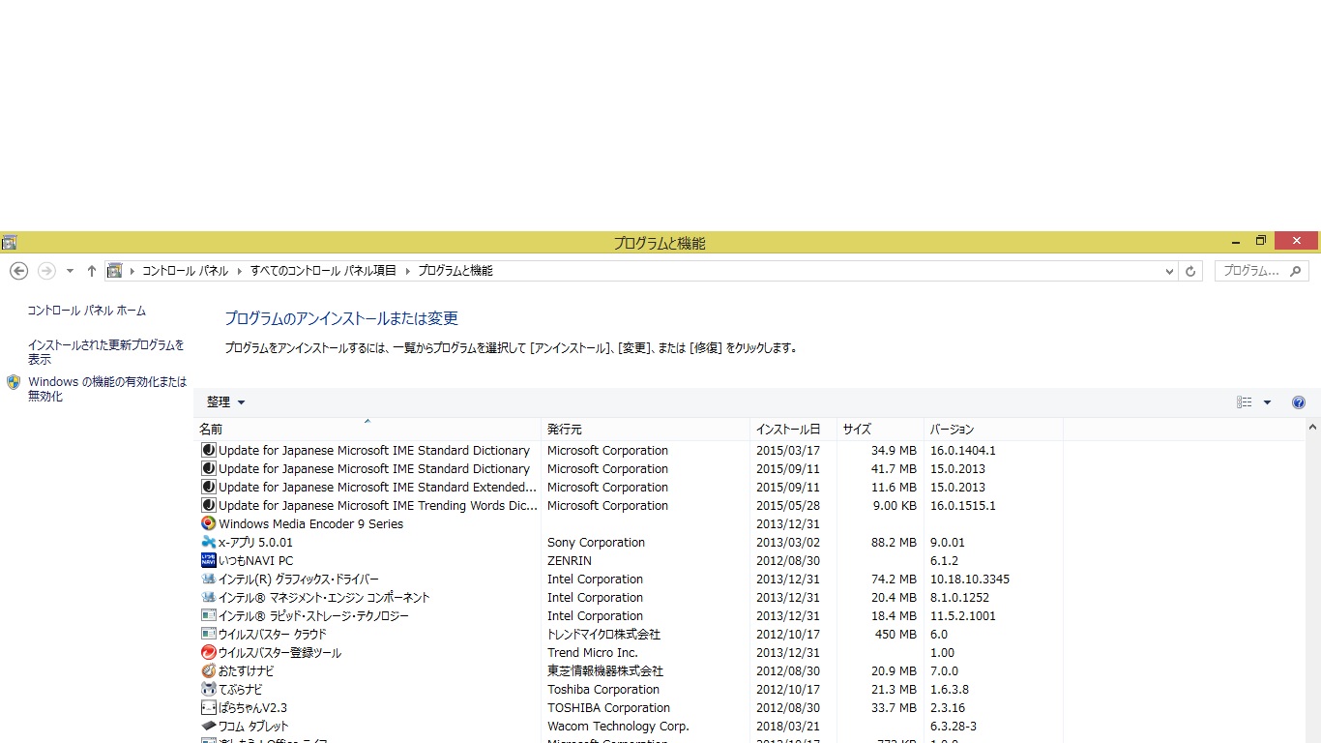The height and width of the screenshot is (743, 1321).
Task: Open Windows の機能の有効化または無効化 link
Action: point(107,389)
